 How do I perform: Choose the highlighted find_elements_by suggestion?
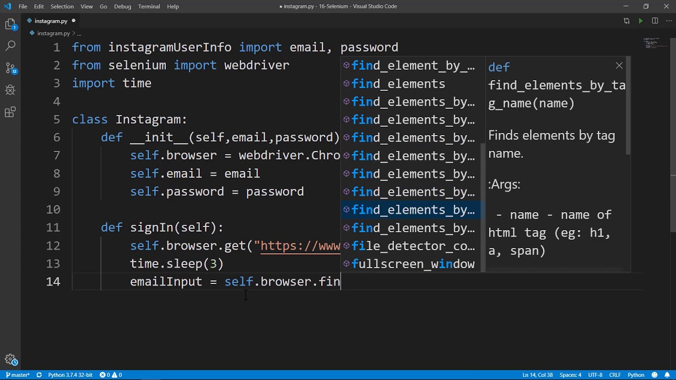[411, 210]
